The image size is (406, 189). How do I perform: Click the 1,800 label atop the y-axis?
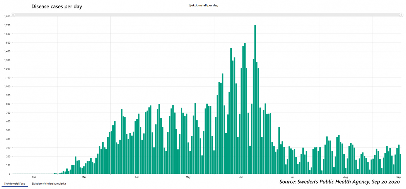point(6,16)
